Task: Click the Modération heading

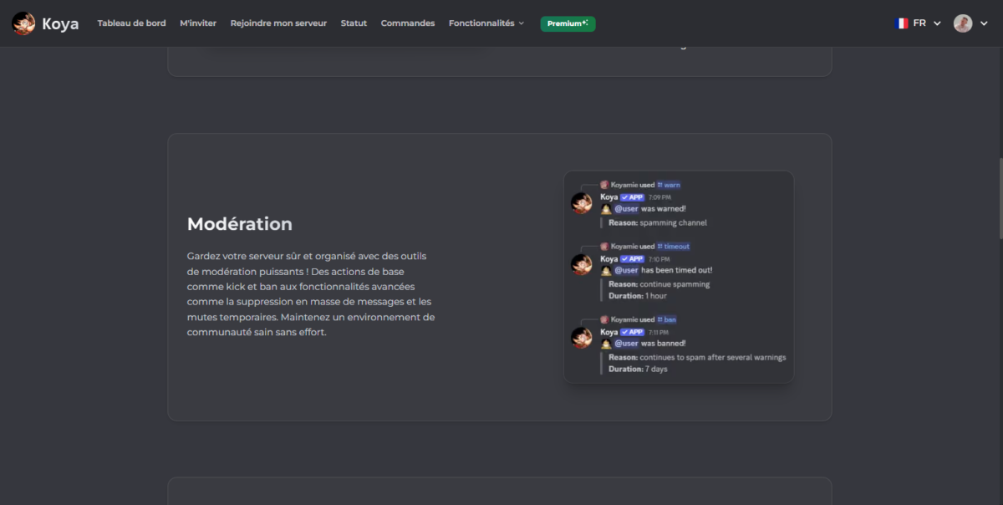Action: click(x=240, y=224)
